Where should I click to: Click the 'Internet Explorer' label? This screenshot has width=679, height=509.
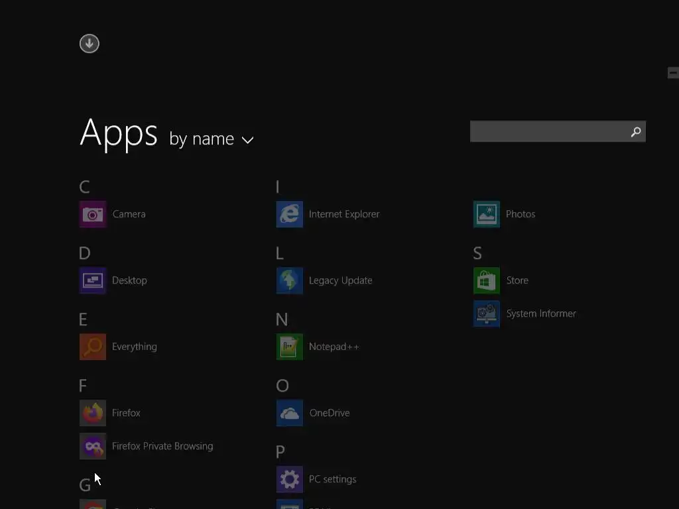(x=344, y=214)
